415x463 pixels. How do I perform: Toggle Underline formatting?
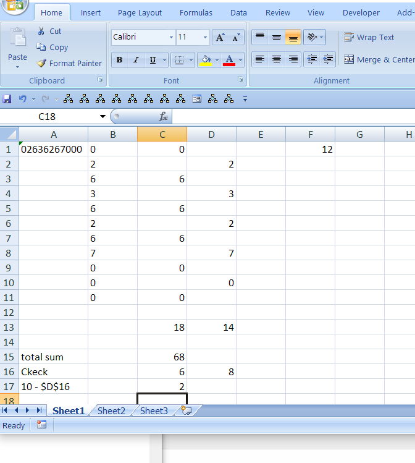153,60
